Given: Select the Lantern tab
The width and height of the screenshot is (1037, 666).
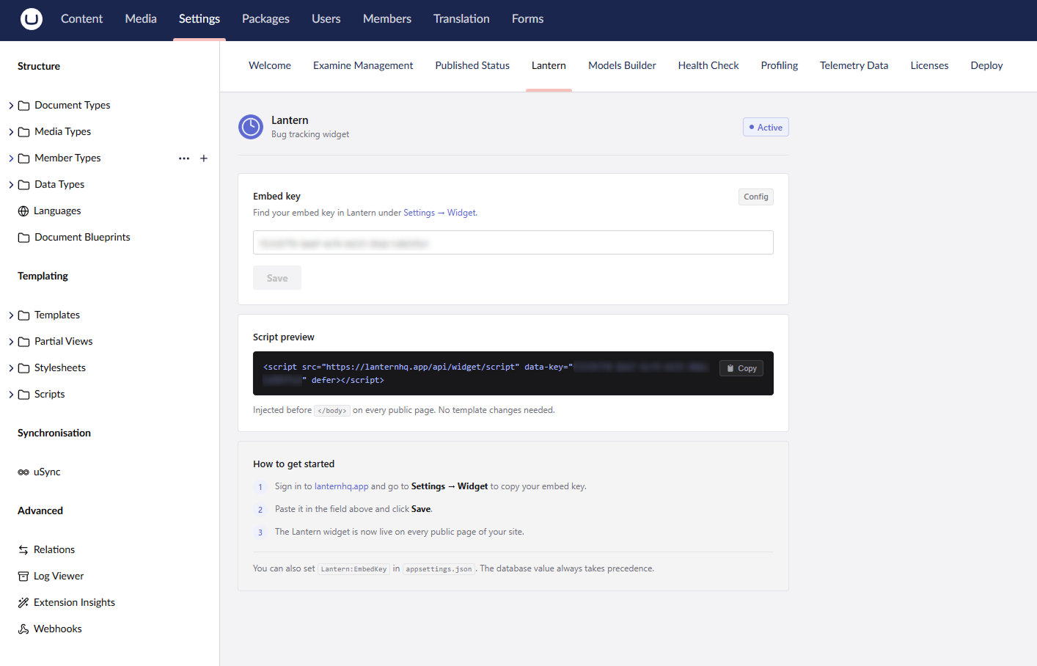Looking at the screenshot, I should pyautogui.click(x=549, y=66).
